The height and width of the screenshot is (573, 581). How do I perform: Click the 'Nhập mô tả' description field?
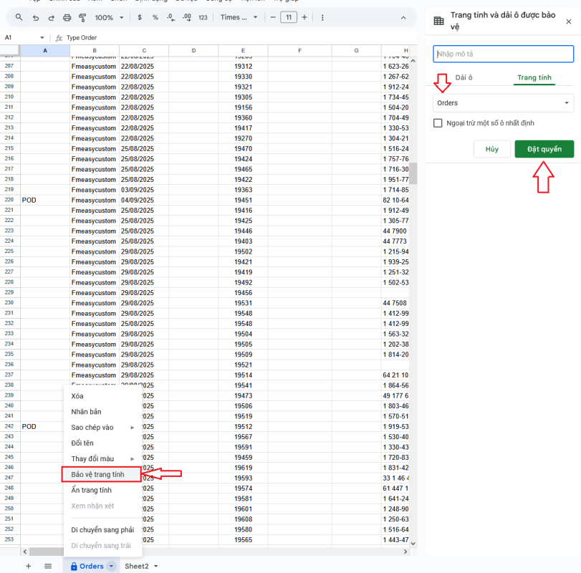tap(503, 54)
